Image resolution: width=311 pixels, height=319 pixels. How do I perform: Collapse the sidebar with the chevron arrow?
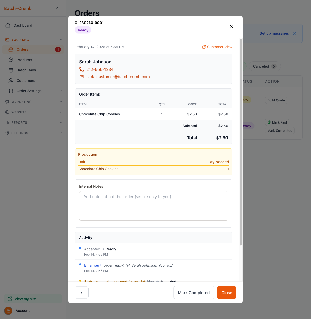[x=57, y=8]
